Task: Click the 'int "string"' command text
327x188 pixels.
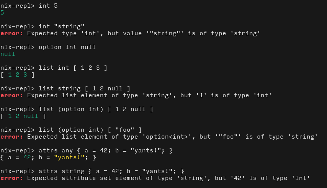Action: coord(61,26)
